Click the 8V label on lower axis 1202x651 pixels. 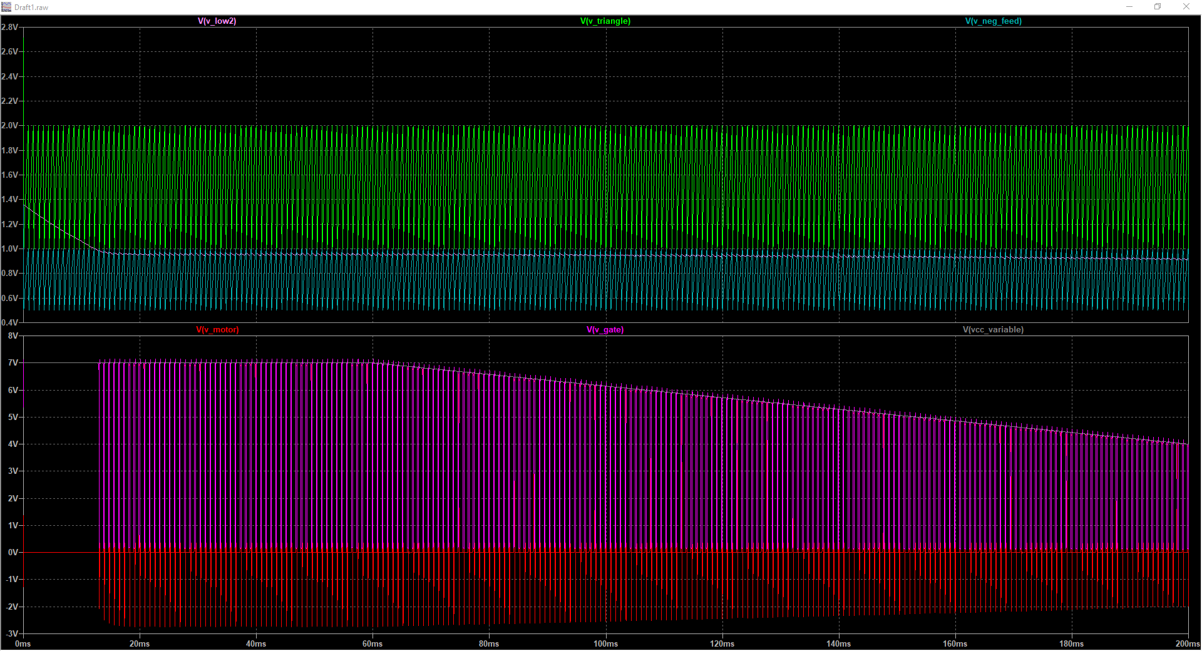coord(13,336)
